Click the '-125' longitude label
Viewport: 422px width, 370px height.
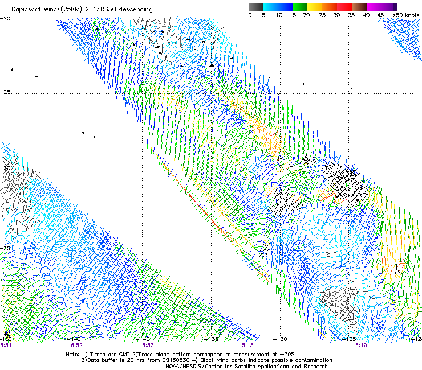coord(349,339)
